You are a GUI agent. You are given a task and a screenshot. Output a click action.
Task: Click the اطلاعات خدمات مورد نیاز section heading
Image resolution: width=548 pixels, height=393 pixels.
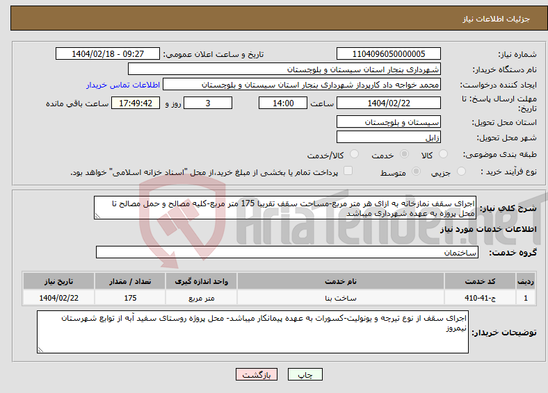pyautogui.click(x=488, y=229)
